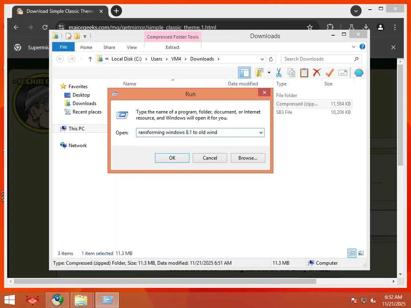Click the New folder quick access icon

pos(77,36)
